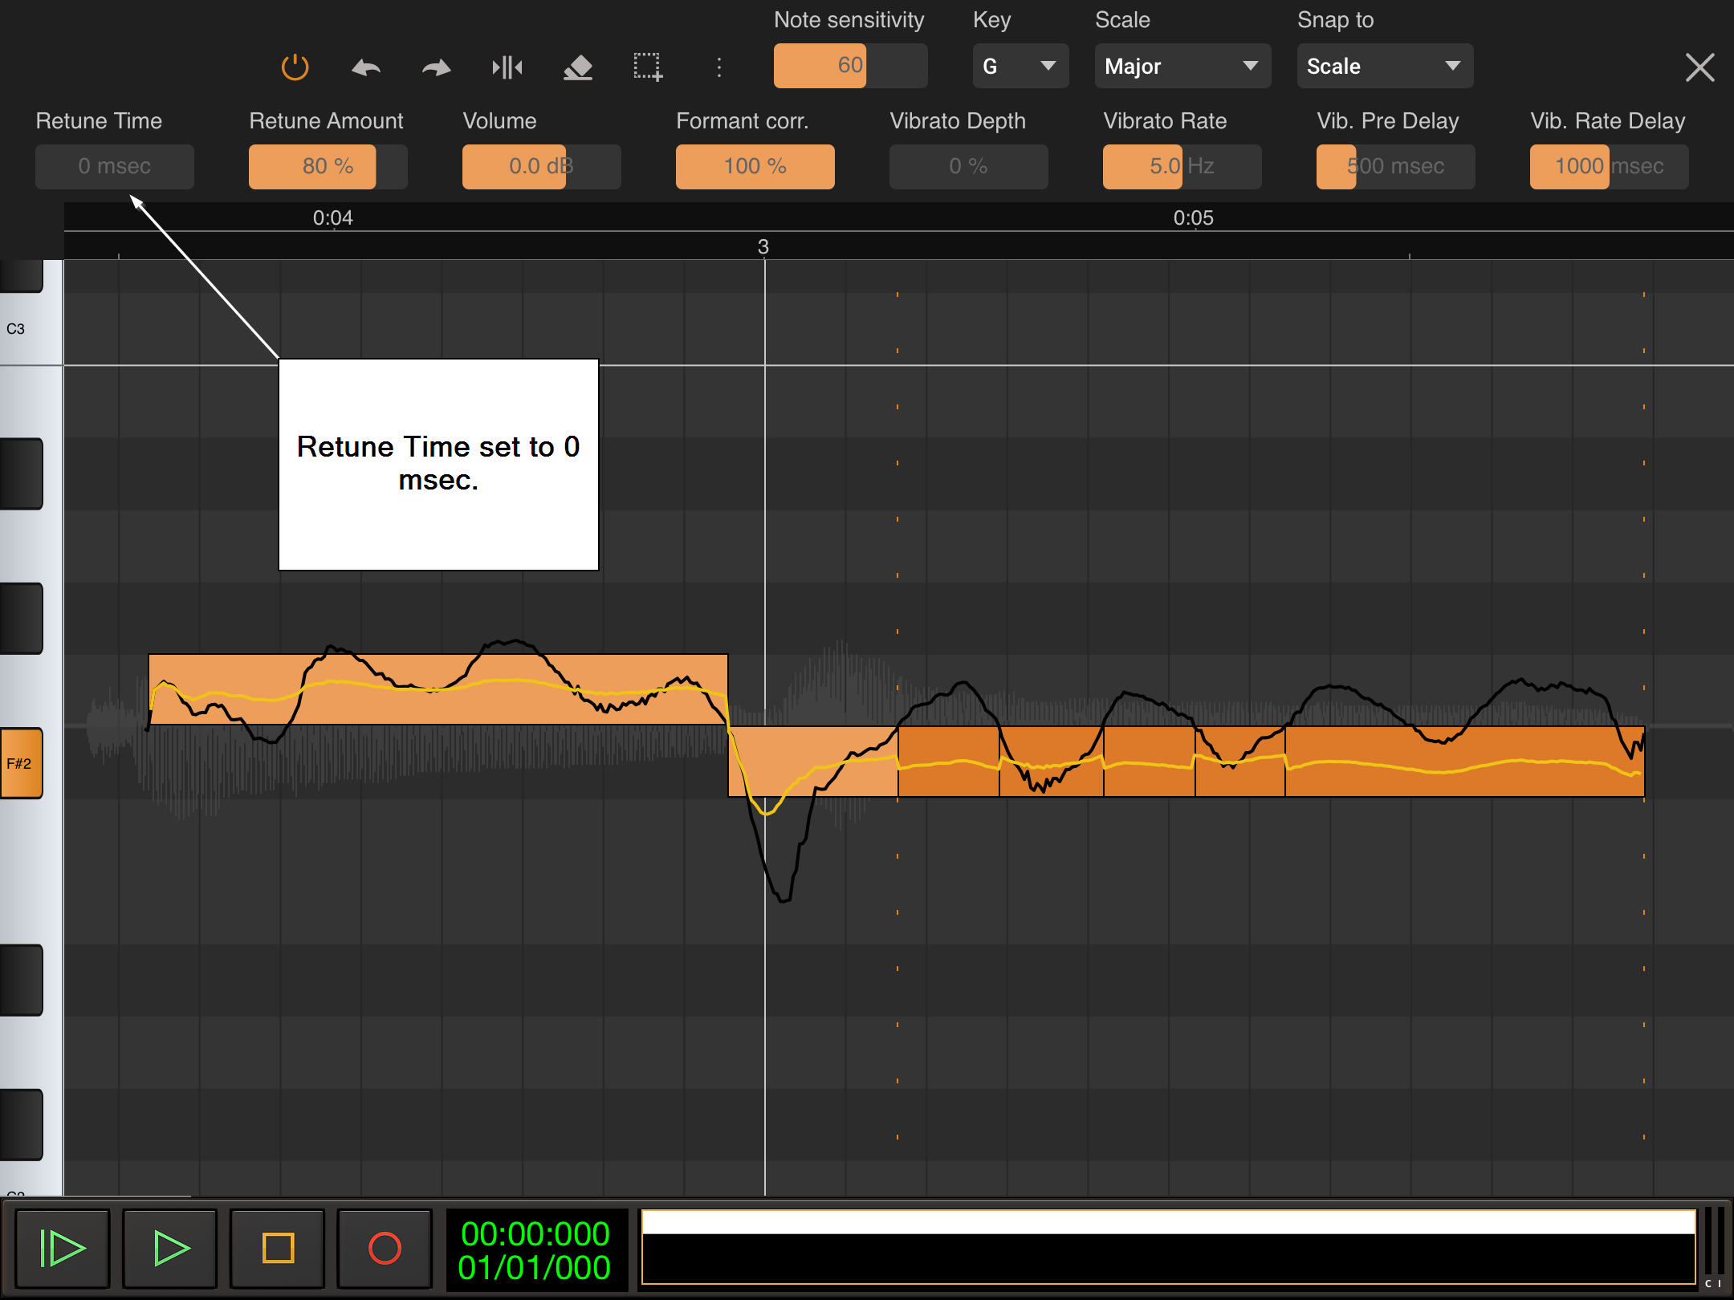Click the redo arrow icon
The width and height of the screenshot is (1734, 1300).
pyautogui.click(x=436, y=67)
